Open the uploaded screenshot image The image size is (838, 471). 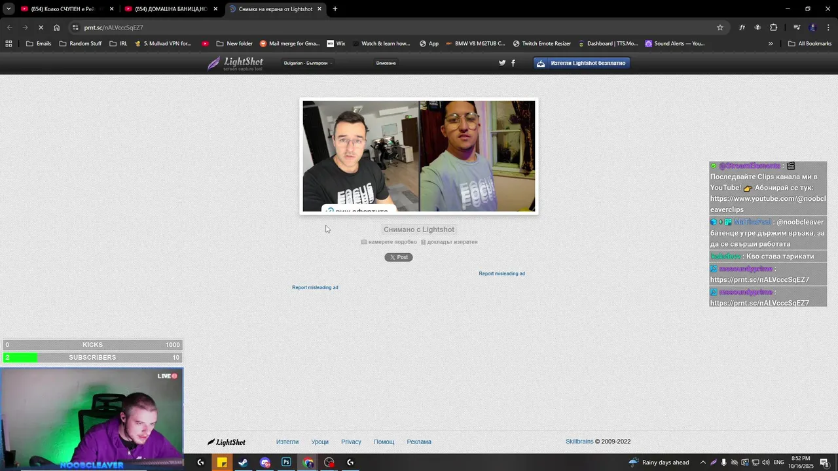tap(419, 156)
